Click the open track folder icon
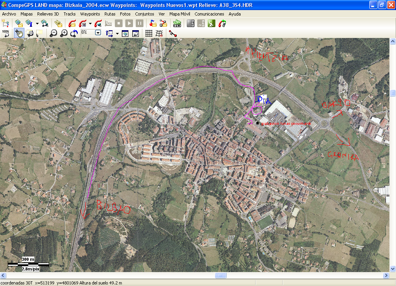This screenshot has height=286, width=396. click(72, 23)
